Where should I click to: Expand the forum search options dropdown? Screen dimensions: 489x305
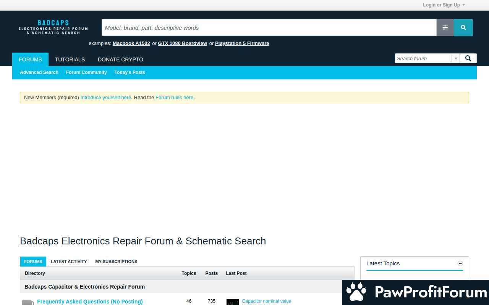455,58
